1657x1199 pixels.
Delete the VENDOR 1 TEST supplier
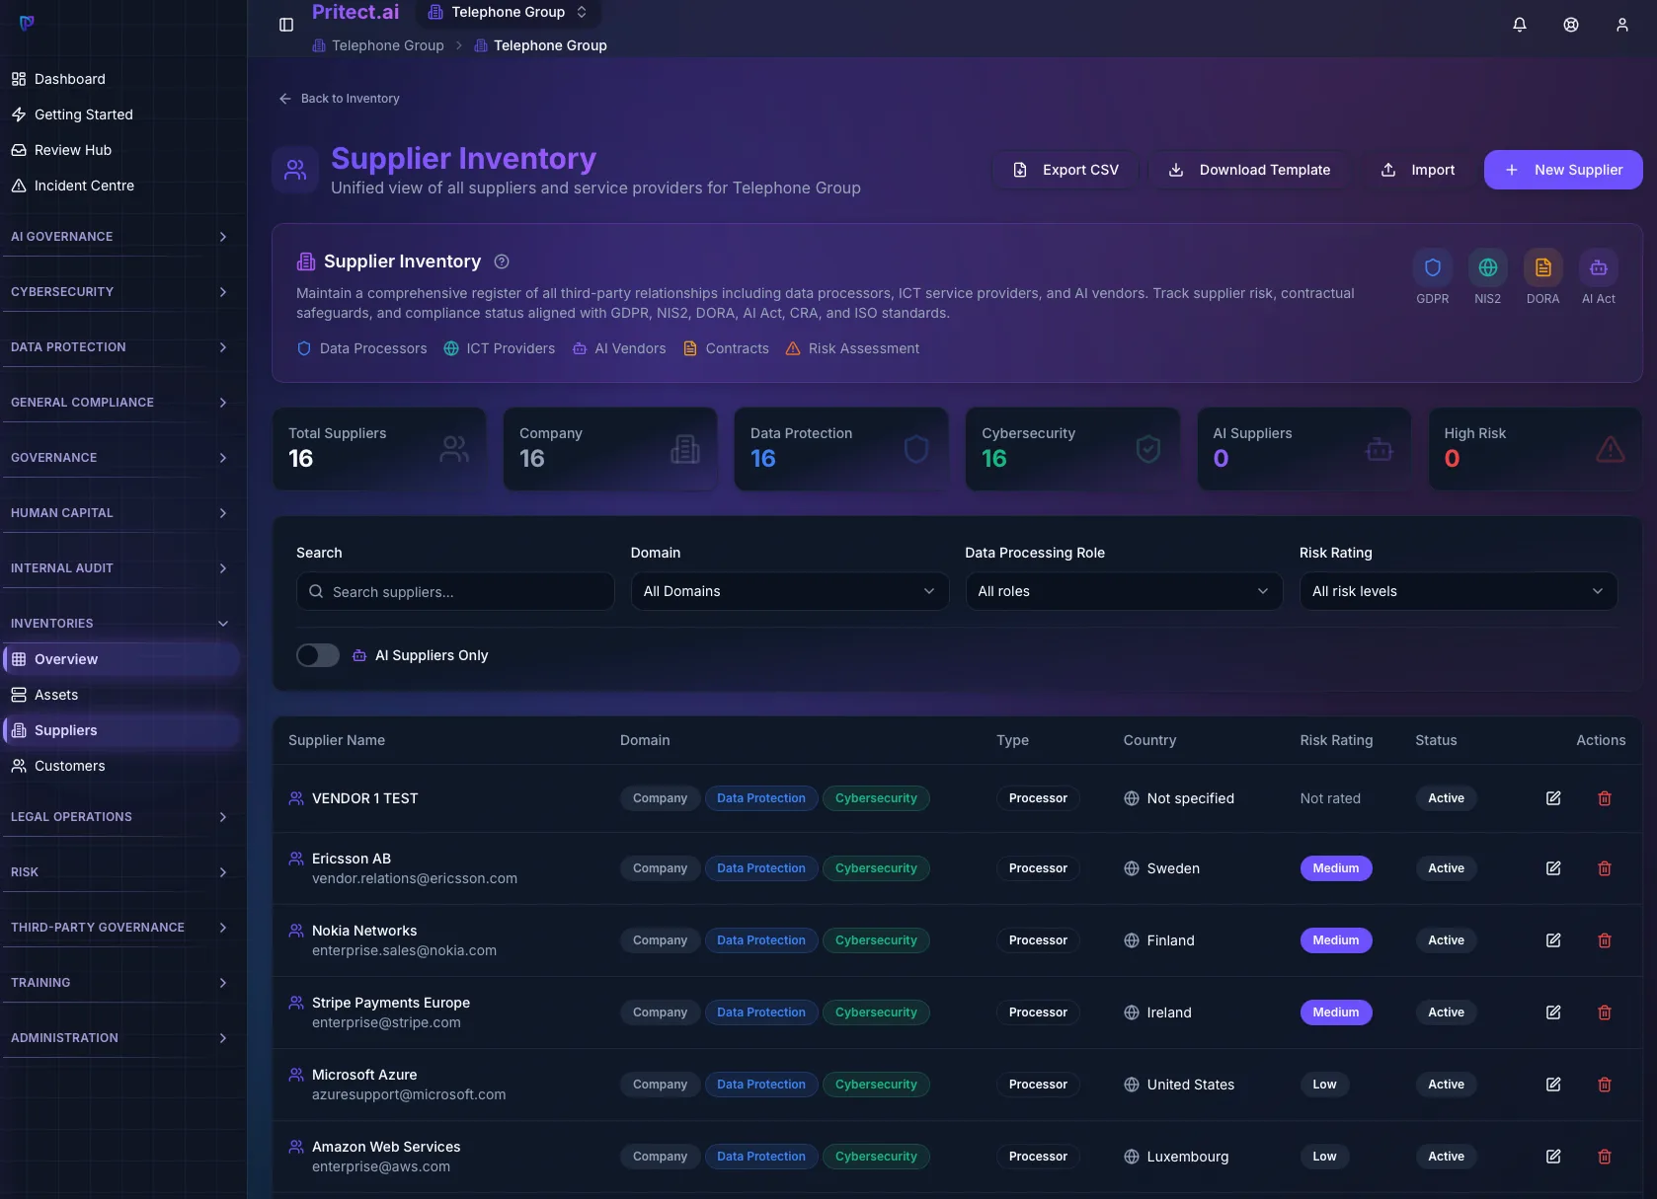pyautogui.click(x=1605, y=798)
